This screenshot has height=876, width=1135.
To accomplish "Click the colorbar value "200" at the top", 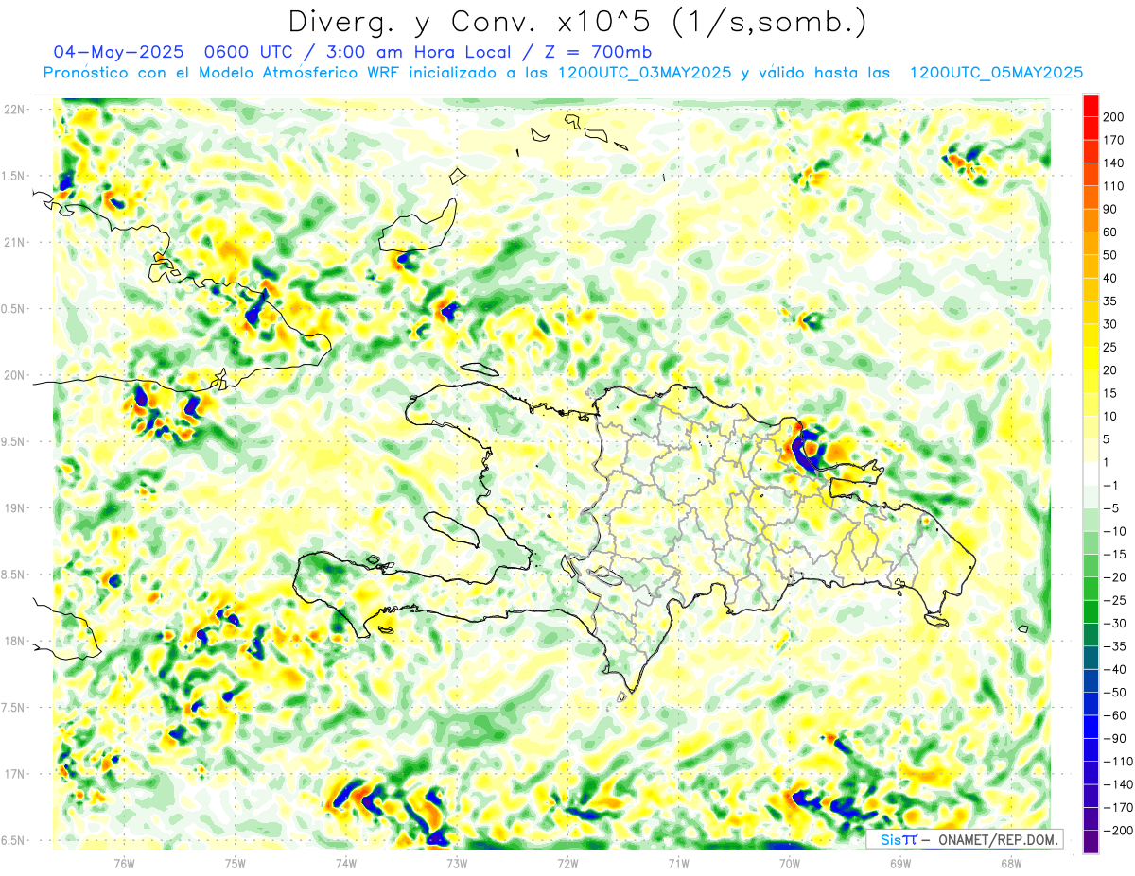I will tap(1113, 118).
